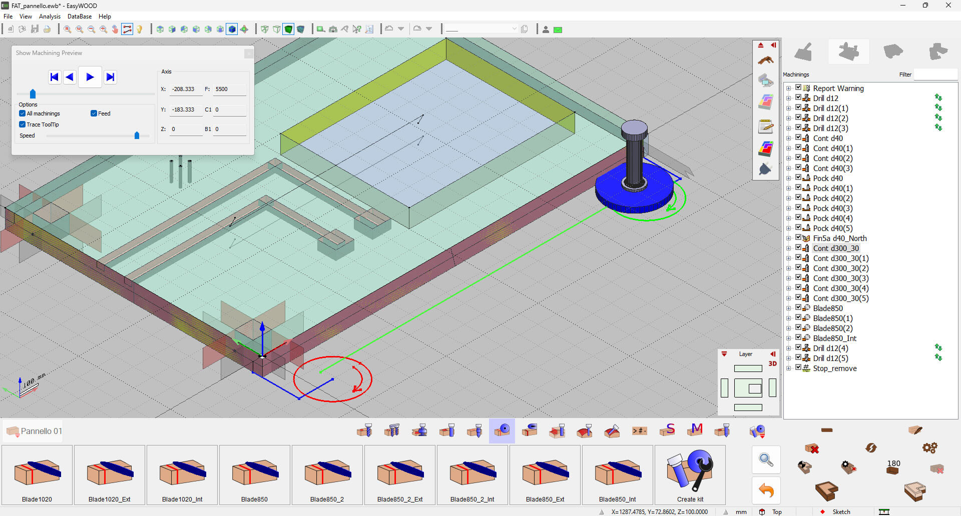The image size is (961, 516).
Task: Select Cont d300_30 in machinings list
Action: [x=835, y=248]
